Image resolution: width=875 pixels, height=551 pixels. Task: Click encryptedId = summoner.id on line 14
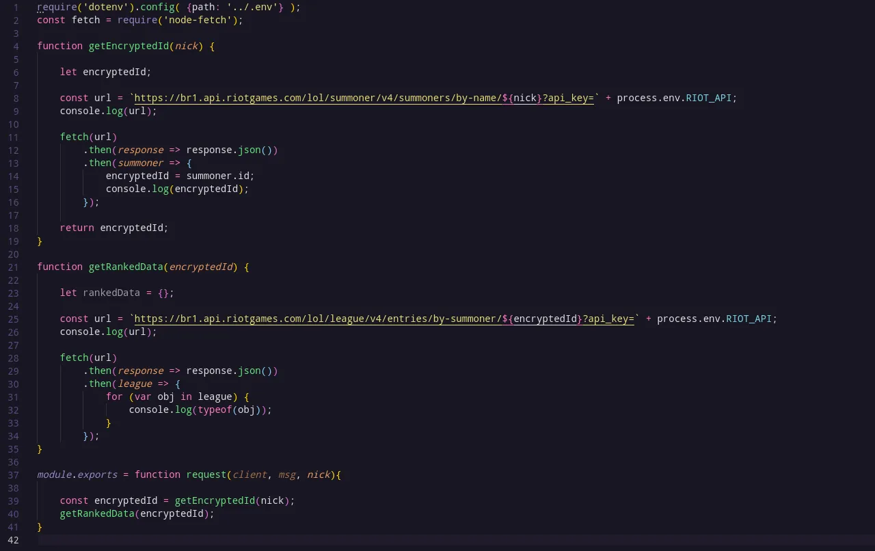click(x=179, y=176)
